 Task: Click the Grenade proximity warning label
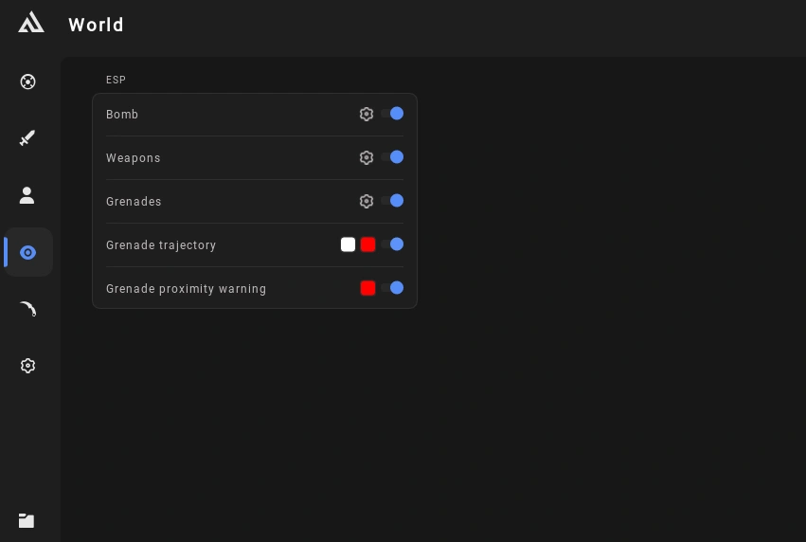point(186,289)
